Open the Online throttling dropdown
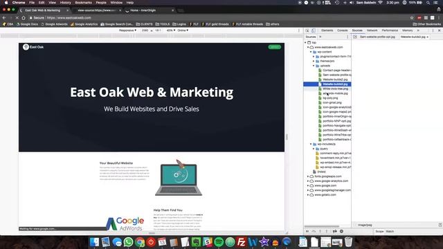Image resolution: width=443 pixels, height=249 pixels. (183, 30)
